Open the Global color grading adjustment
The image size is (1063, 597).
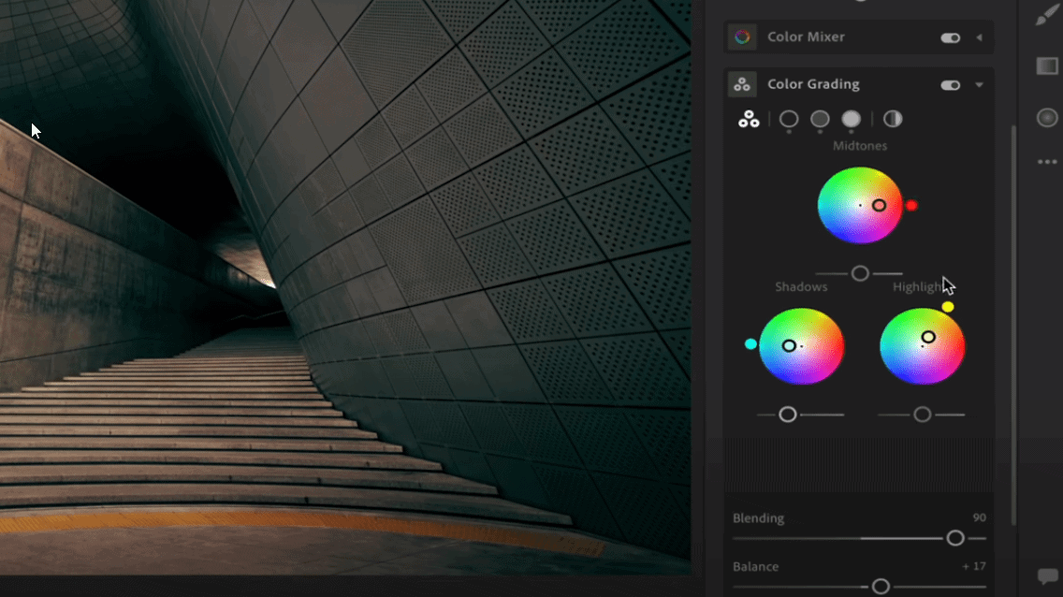(x=892, y=120)
